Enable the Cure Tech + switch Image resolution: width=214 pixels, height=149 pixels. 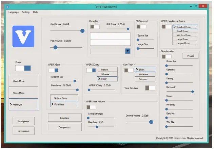(129, 70)
